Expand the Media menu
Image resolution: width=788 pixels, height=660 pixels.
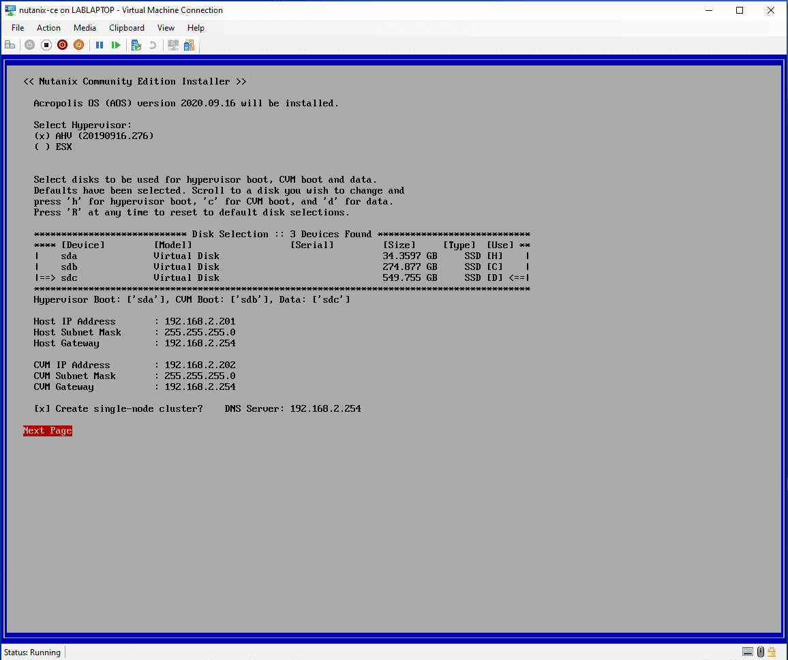(x=85, y=28)
